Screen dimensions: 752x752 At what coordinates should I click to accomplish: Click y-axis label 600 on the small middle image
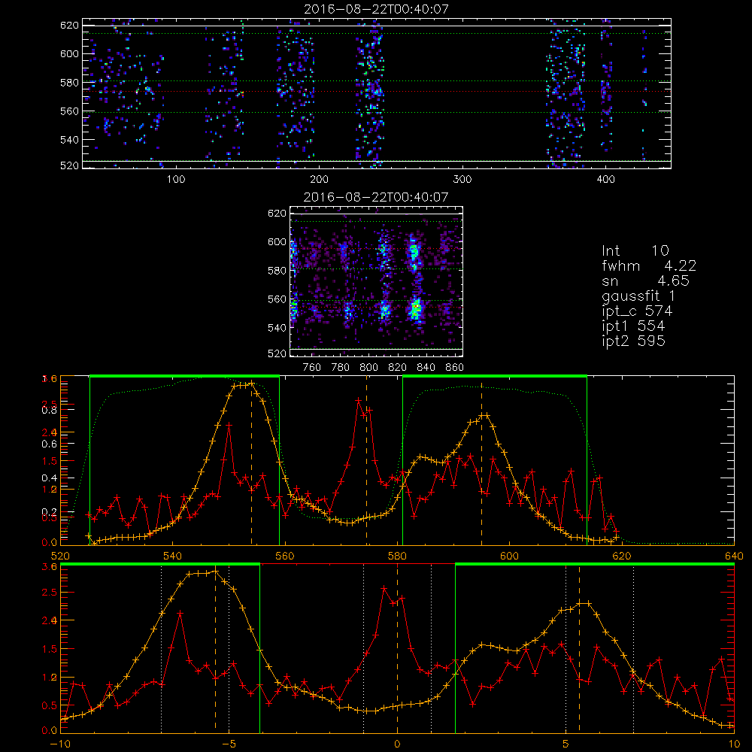(x=277, y=242)
